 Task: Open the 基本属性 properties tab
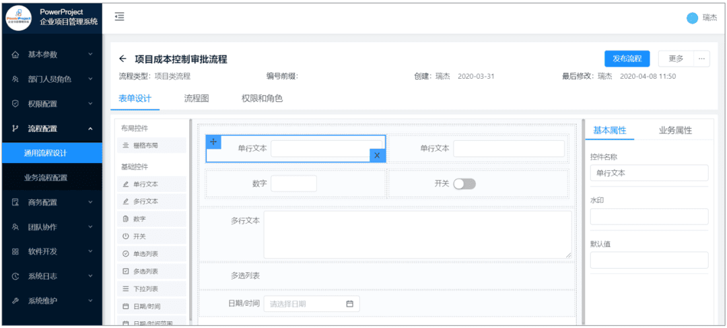point(610,131)
